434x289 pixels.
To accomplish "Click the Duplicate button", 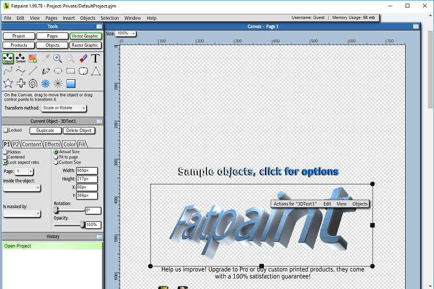I will (45, 131).
